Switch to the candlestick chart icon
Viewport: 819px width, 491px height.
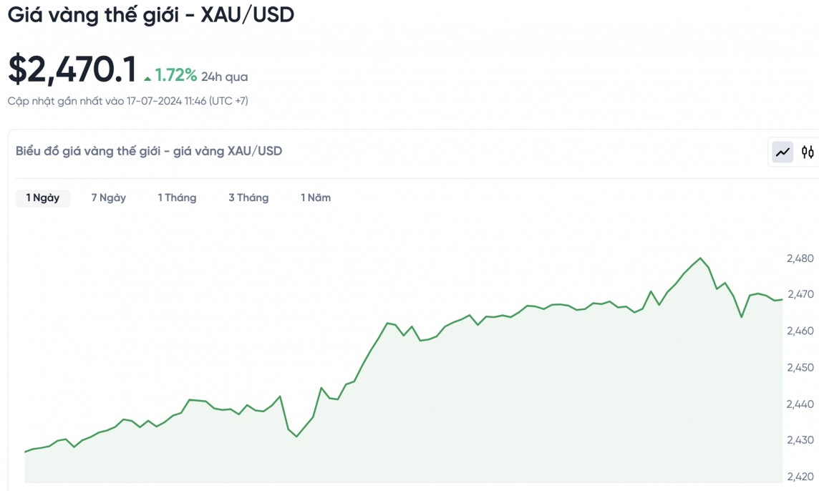click(x=808, y=152)
